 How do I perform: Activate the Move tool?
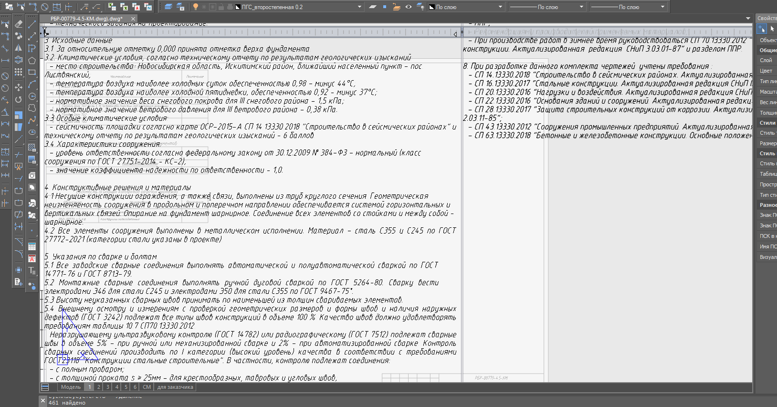[x=19, y=87]
